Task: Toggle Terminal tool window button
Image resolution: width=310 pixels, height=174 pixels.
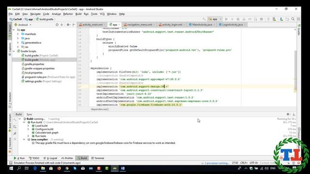Action: coord(98,158)
